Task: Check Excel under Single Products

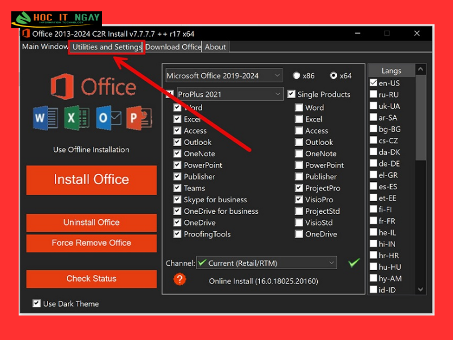Action: click(299, 119)
